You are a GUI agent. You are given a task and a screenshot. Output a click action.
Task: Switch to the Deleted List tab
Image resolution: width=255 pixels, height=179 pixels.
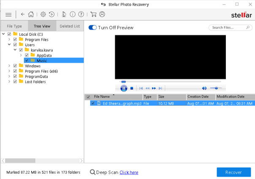point(70,26)
